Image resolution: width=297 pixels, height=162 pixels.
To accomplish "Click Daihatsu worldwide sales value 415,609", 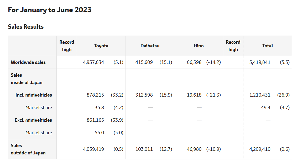I will 144,62.
